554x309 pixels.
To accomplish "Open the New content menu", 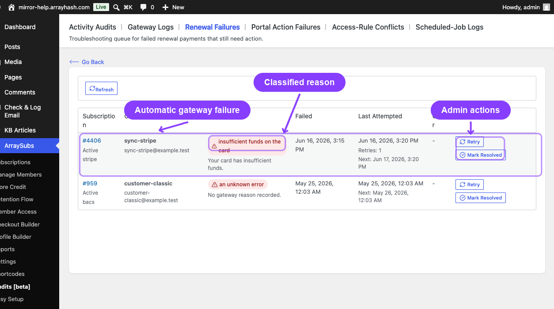I will click(x=173, y=7).
